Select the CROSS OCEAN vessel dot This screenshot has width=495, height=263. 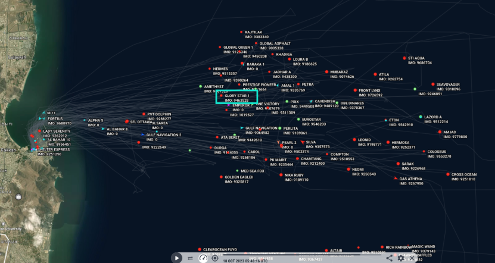[x=448, y=174]
